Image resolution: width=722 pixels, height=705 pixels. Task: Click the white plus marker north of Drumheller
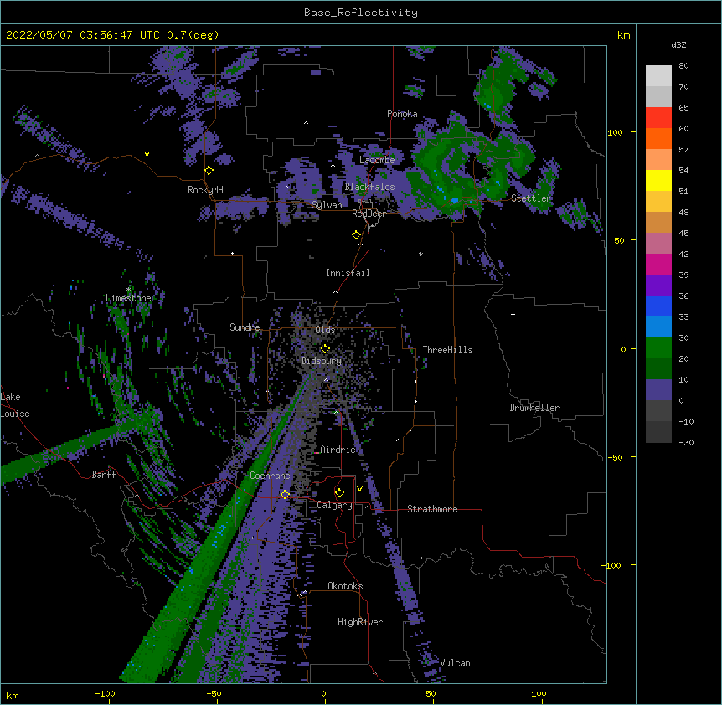[x=513, y=314]
